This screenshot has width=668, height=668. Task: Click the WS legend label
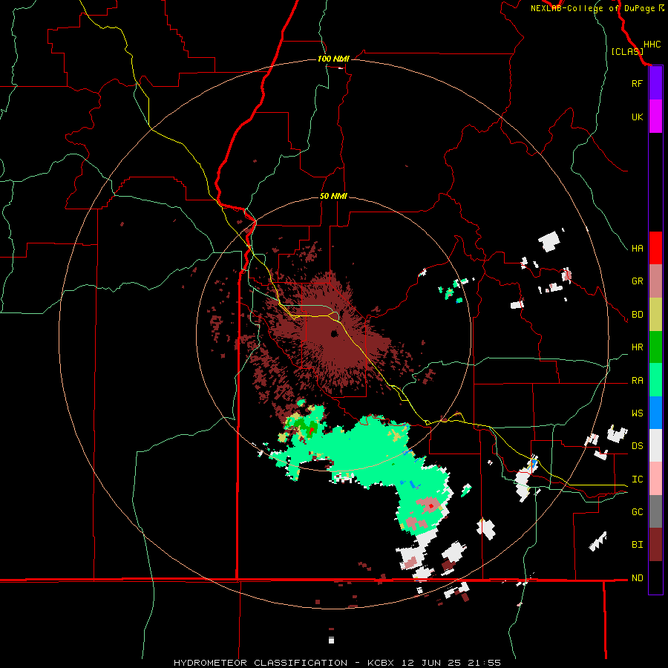(637, 413)
